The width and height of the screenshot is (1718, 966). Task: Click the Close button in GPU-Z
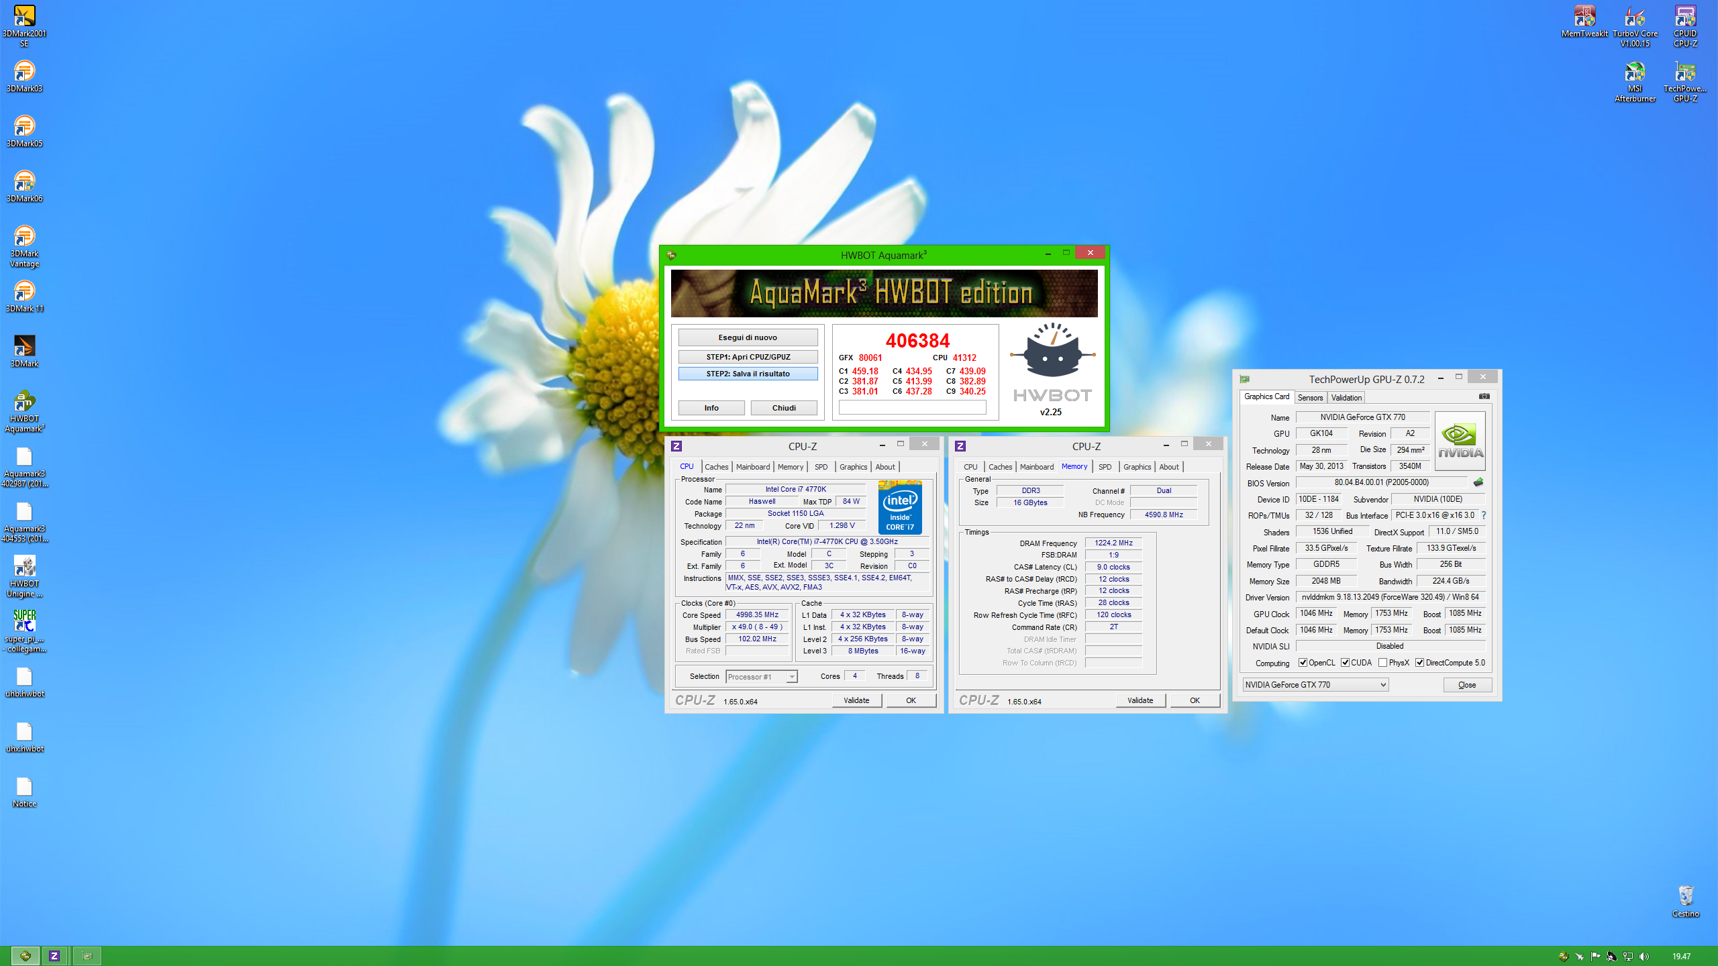pyautogui.click(x=1467, y=685)
